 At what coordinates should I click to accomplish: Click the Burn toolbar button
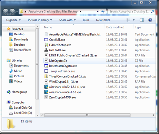click(86, 20)
